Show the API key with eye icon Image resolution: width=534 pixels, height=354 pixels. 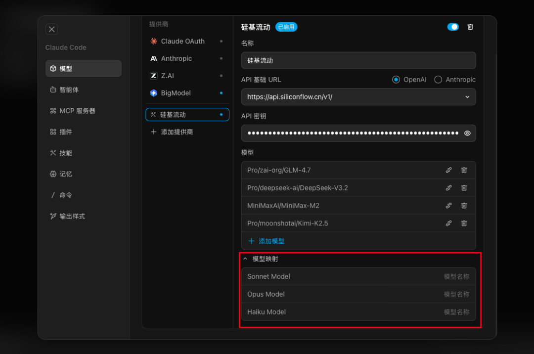467,133
